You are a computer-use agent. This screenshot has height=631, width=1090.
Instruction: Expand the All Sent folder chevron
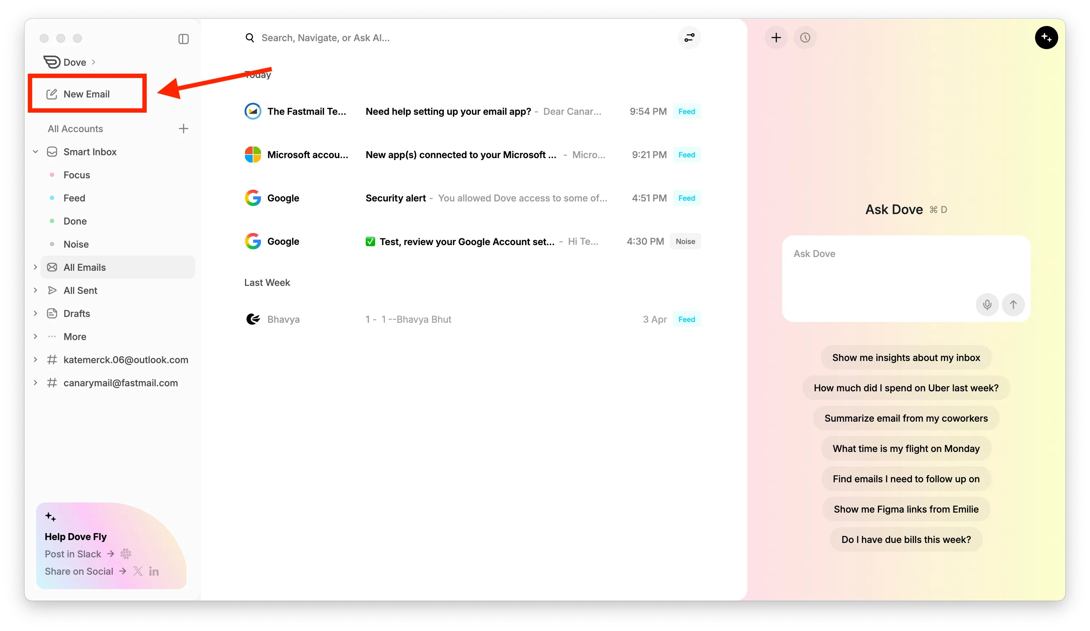click(35, 290)
